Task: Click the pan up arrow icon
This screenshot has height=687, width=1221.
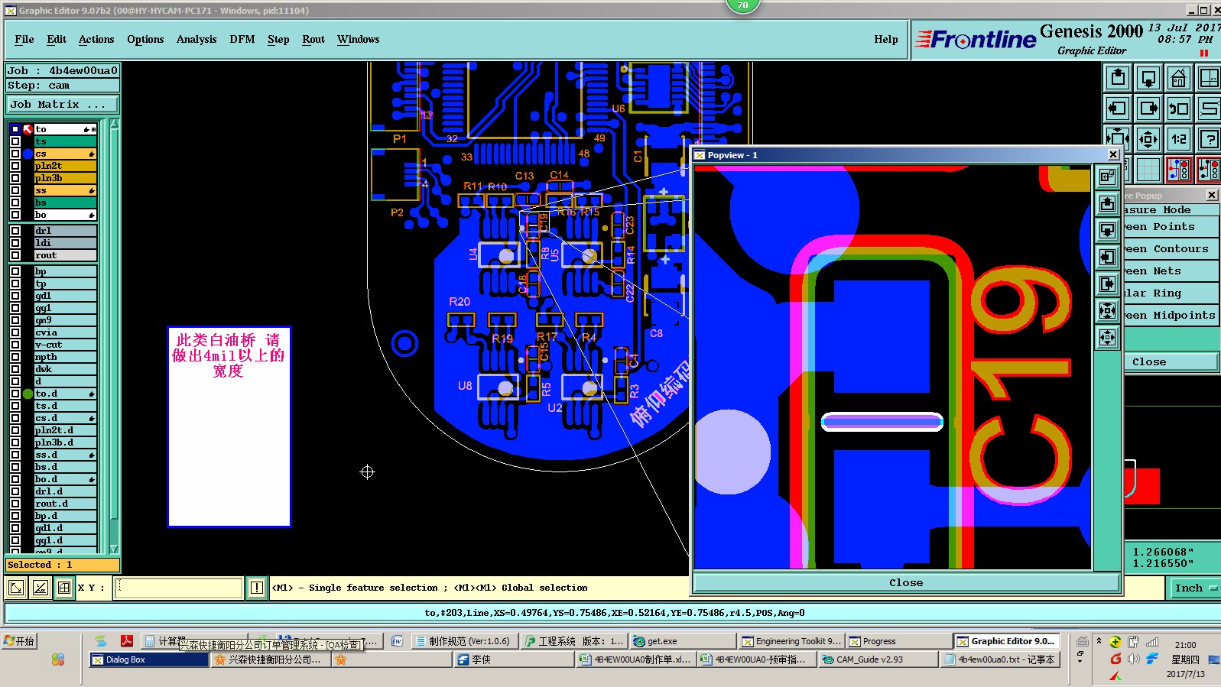Action: pyautogui.click(x=1118, y=78)
